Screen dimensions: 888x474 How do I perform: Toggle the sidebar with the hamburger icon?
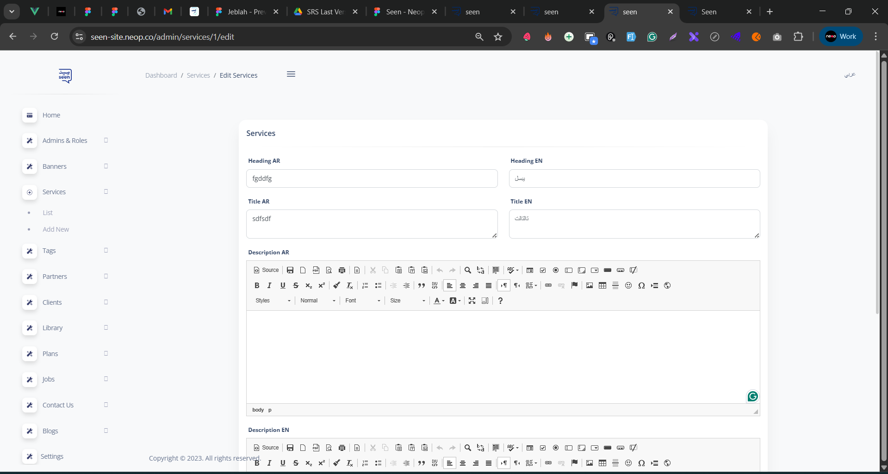click(x=291, y=74)
